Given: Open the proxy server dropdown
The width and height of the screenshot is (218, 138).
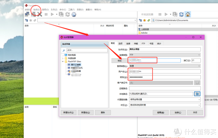Looking at the screenshot, I should pyautogui.click(x=165, y=100).
